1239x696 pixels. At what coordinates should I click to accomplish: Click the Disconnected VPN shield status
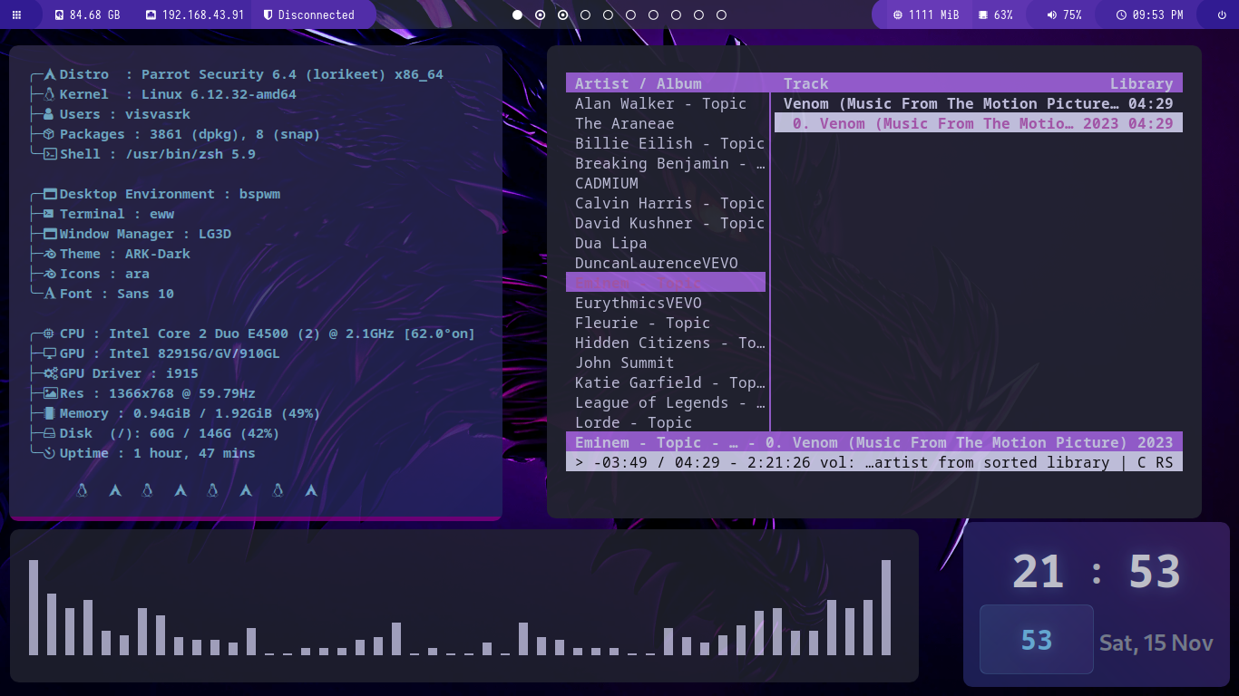click(308, 14)
